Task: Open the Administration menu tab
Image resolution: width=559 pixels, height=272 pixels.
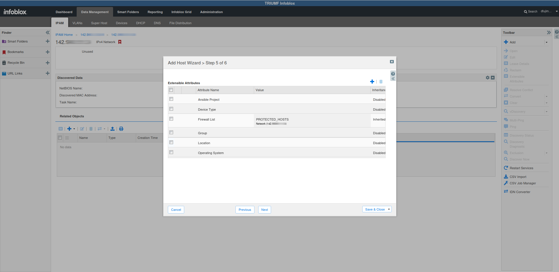Action: [211, 12]
